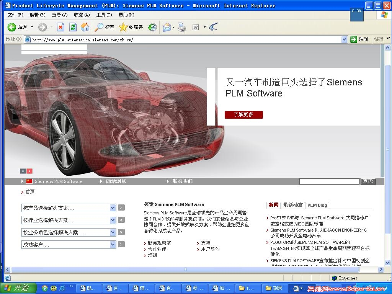This screenshot has height=294, width=392.
Task: Click green media player icon in quick launch
Action: tap(44, 288)
